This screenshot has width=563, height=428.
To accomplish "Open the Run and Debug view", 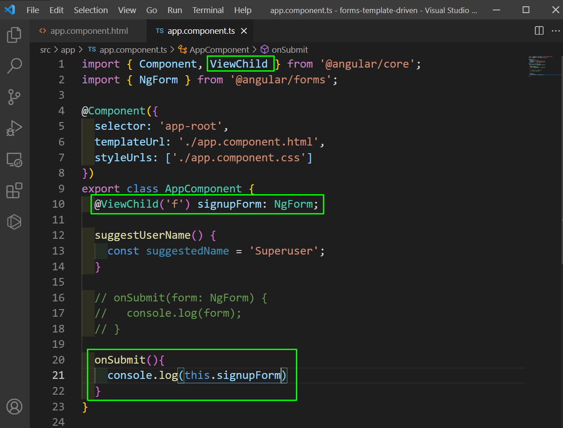I will 14,128.
